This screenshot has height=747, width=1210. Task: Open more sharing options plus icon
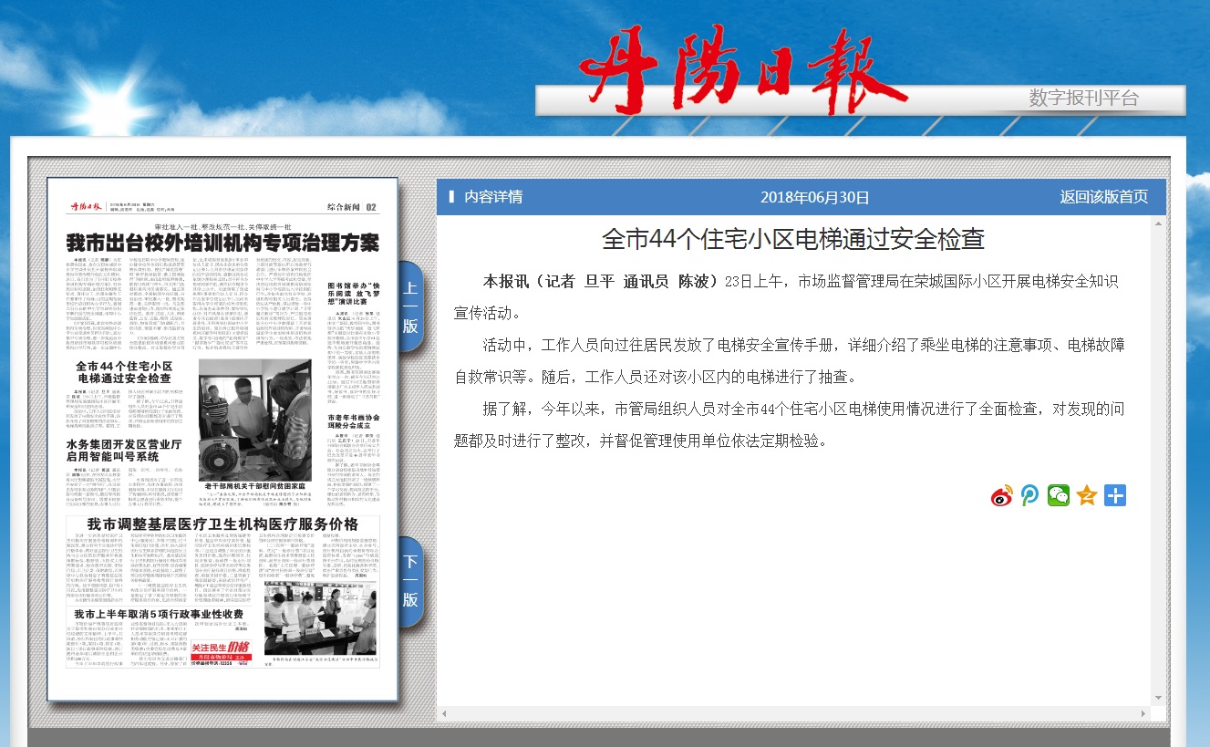(1115, 495)
